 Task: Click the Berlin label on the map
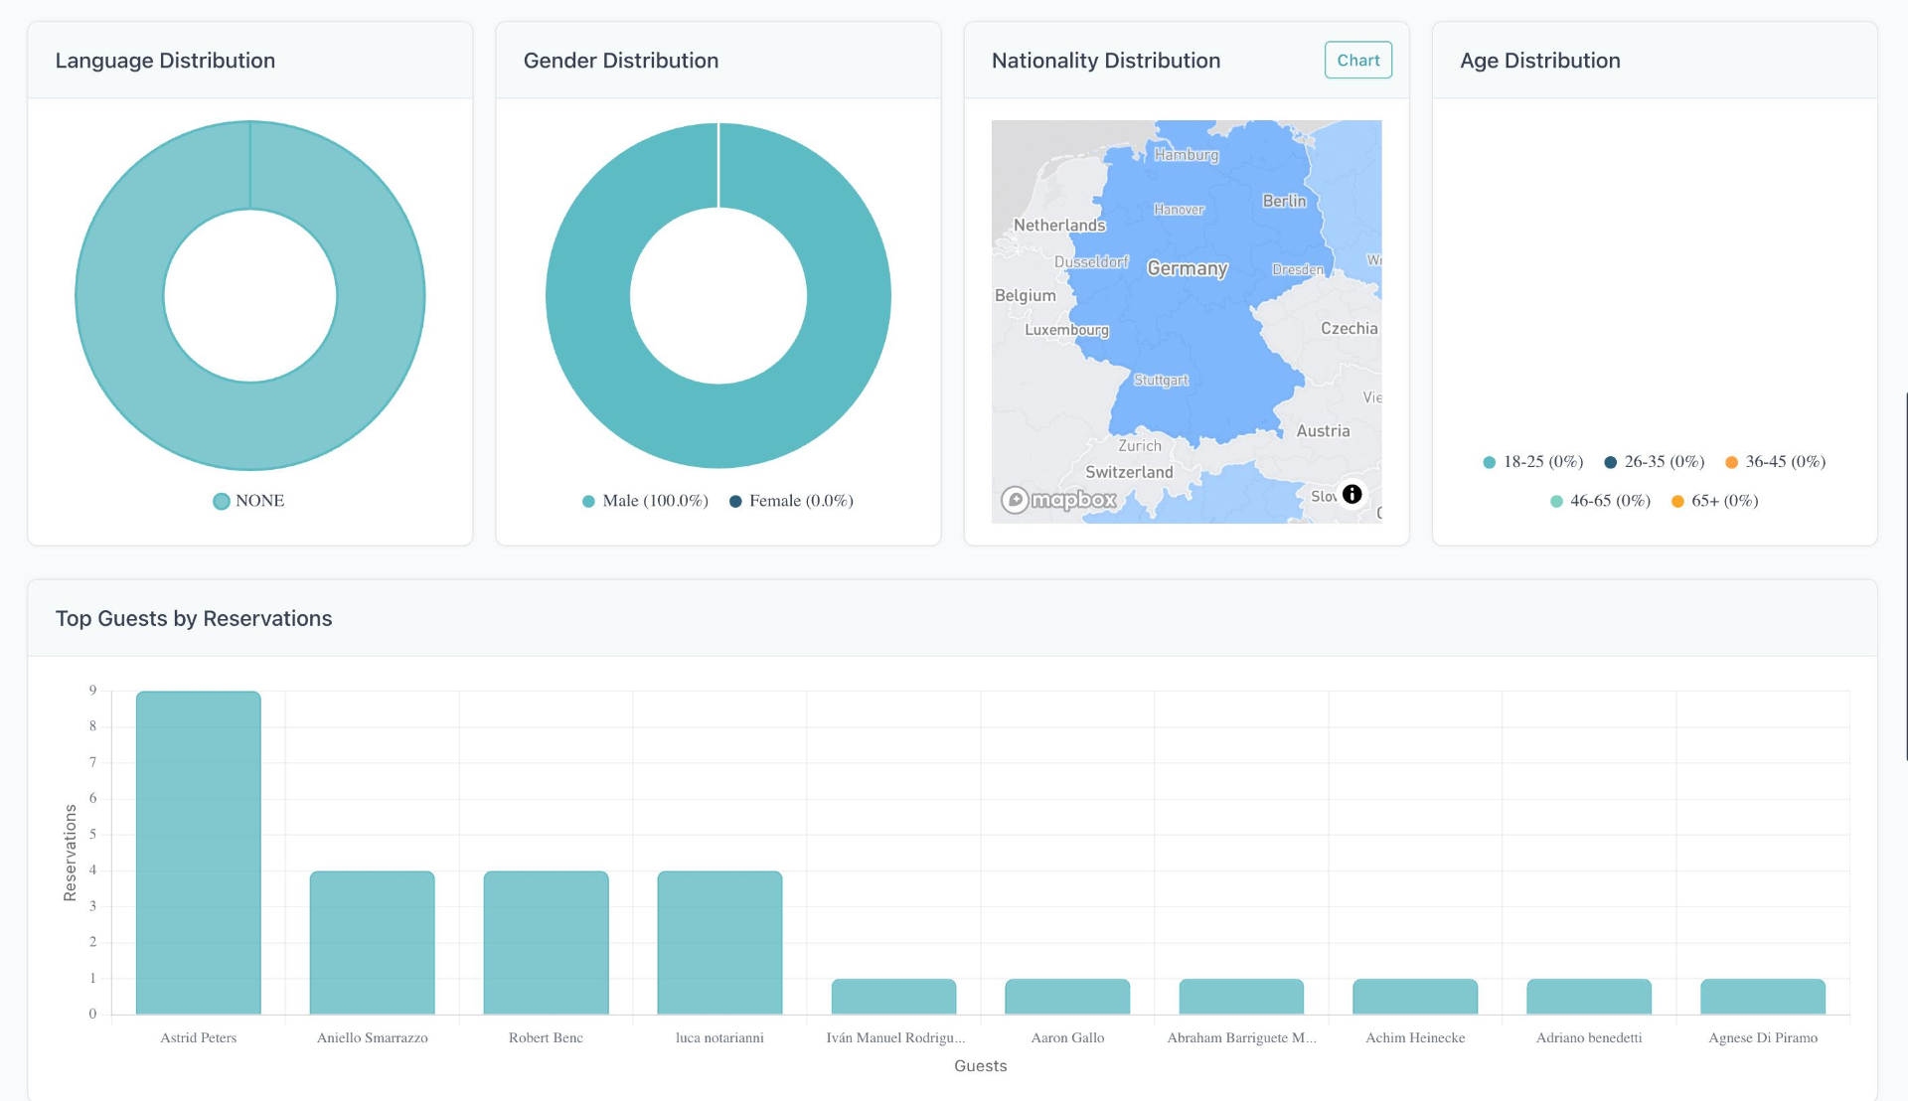(x=1284, y=201)
